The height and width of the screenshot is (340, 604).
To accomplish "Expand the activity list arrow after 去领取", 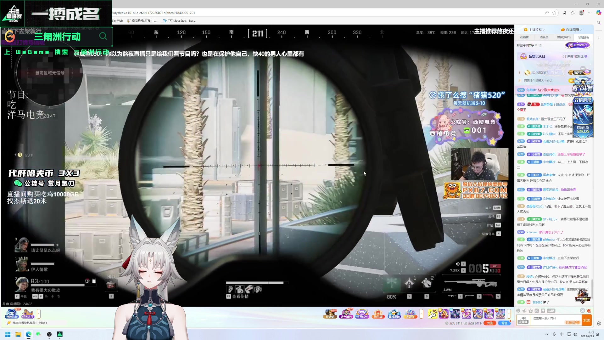I will pyautogui.click(x=421, y=314).
